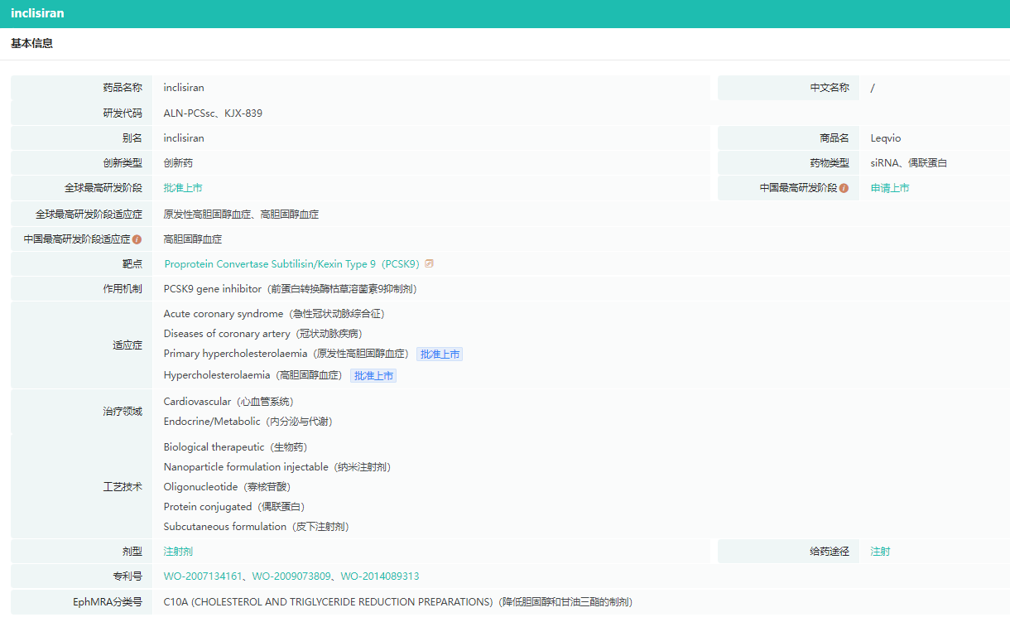Select technology Subcutaneous formulation
The height and width of the screenshot is (627, 1010).
[x=225, y=527]
